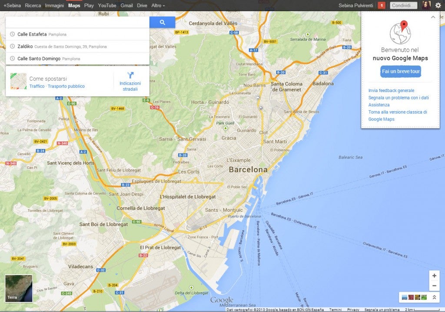Open Immagini in the Google bar
Image resolution: width=445 pixels, height=312 pixels.
point(54,5)
